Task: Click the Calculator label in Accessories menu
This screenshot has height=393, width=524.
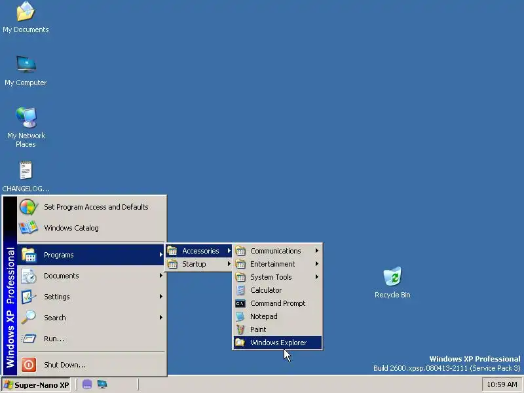Action: (266, 290)
